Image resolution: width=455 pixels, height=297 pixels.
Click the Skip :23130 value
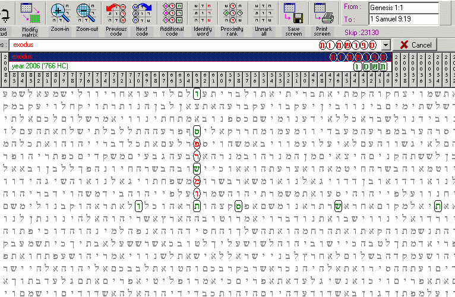pyautogui.click(x=362, y=33)
